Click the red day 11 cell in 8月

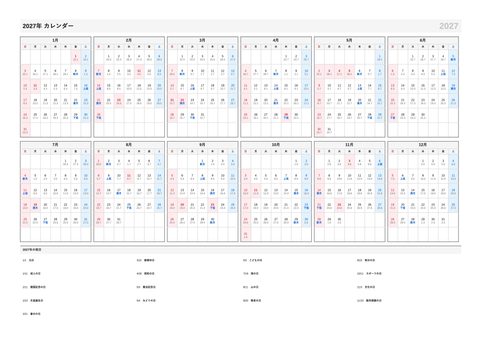click(x=129, y=176)
